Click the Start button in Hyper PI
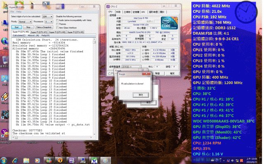The image size is (264, 164). (16, 27)
